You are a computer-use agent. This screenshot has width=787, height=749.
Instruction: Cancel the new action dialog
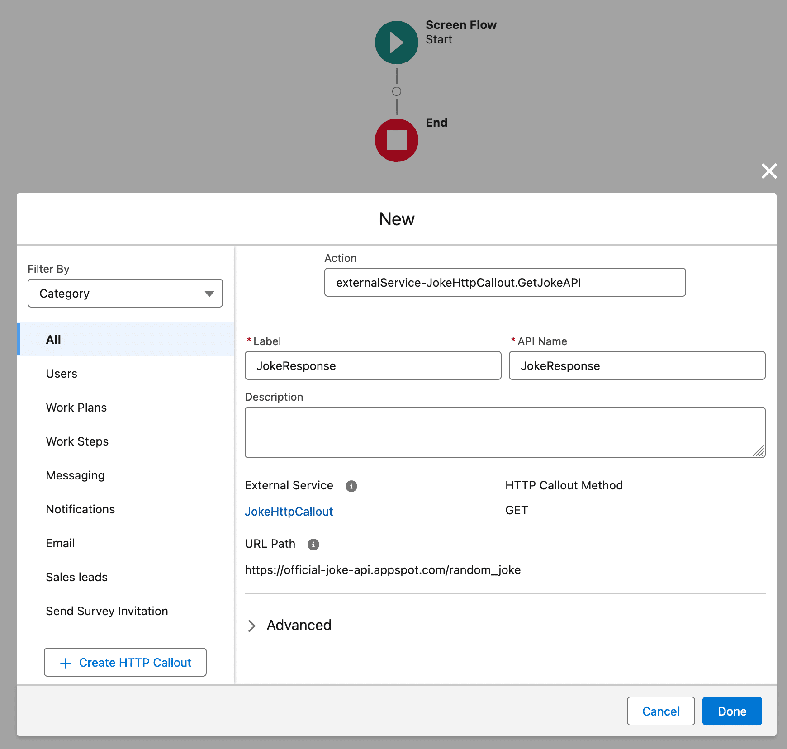click(660, 711)
